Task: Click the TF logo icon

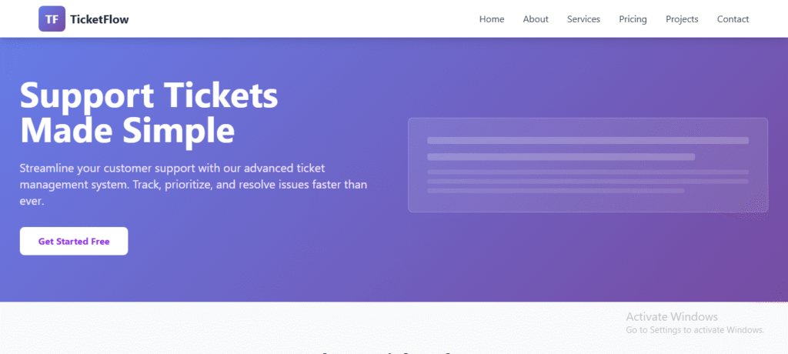Action: click(52, 19)
